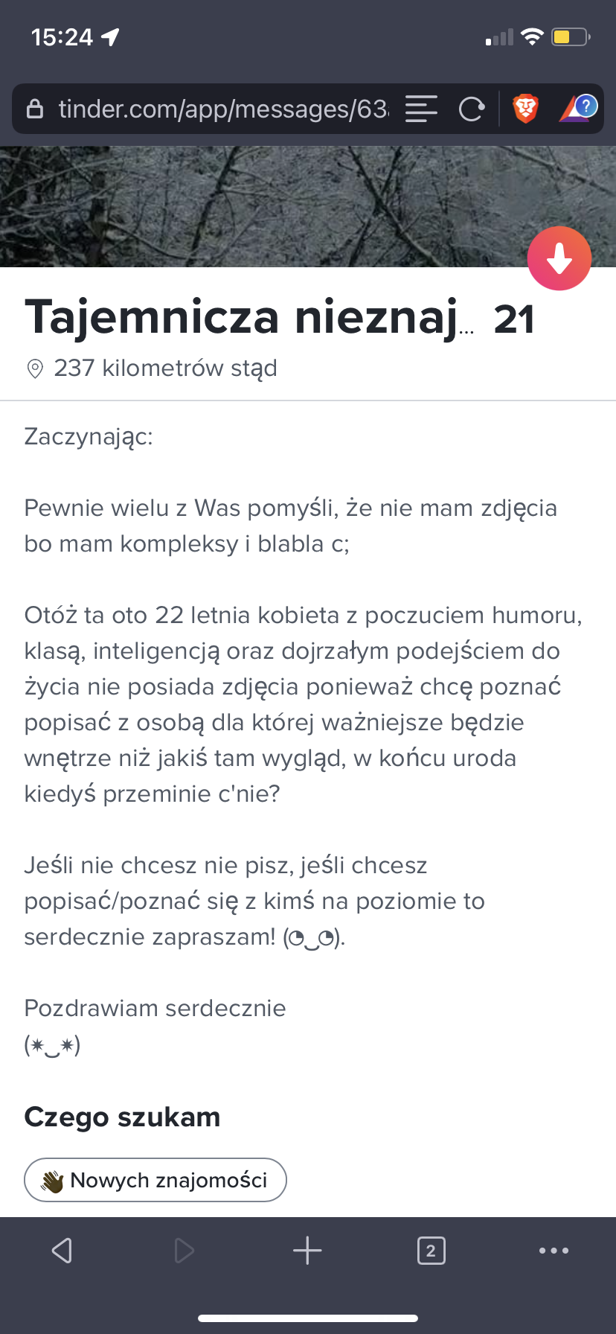Open reader mode from the address bar
This screenshot has width=616, height=1334.
421,109
